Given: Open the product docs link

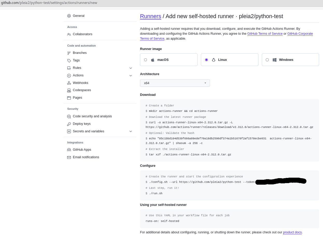Looking at the screenshot, I should coord(292,232).
